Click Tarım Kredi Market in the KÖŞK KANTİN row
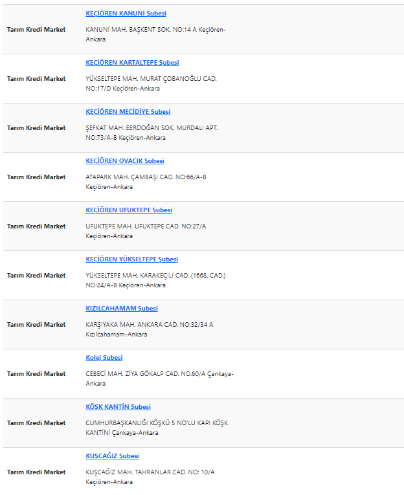 pos(36,423)
